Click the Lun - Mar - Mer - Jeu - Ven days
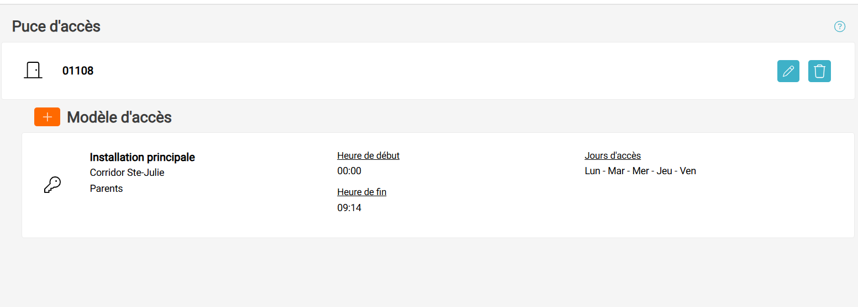 pyautogui.click(x=640, y=171)
